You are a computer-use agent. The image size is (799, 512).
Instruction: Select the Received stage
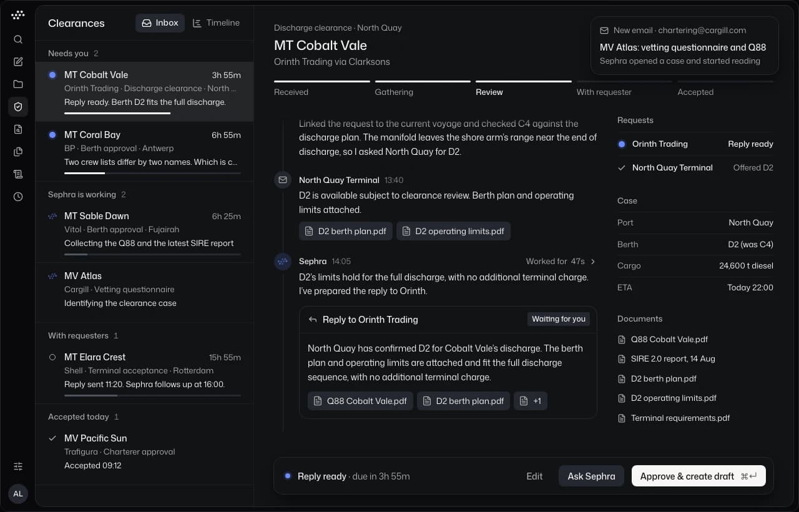321,88
